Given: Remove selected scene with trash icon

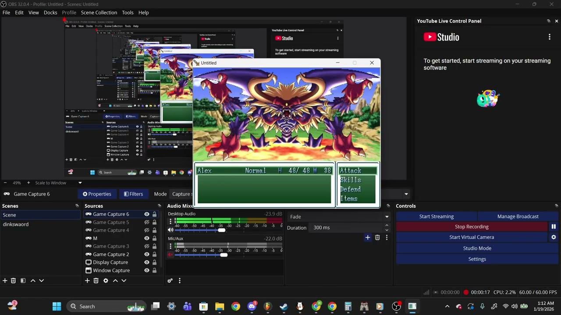Looking at the screenshot, I should (x=13, y=280).
